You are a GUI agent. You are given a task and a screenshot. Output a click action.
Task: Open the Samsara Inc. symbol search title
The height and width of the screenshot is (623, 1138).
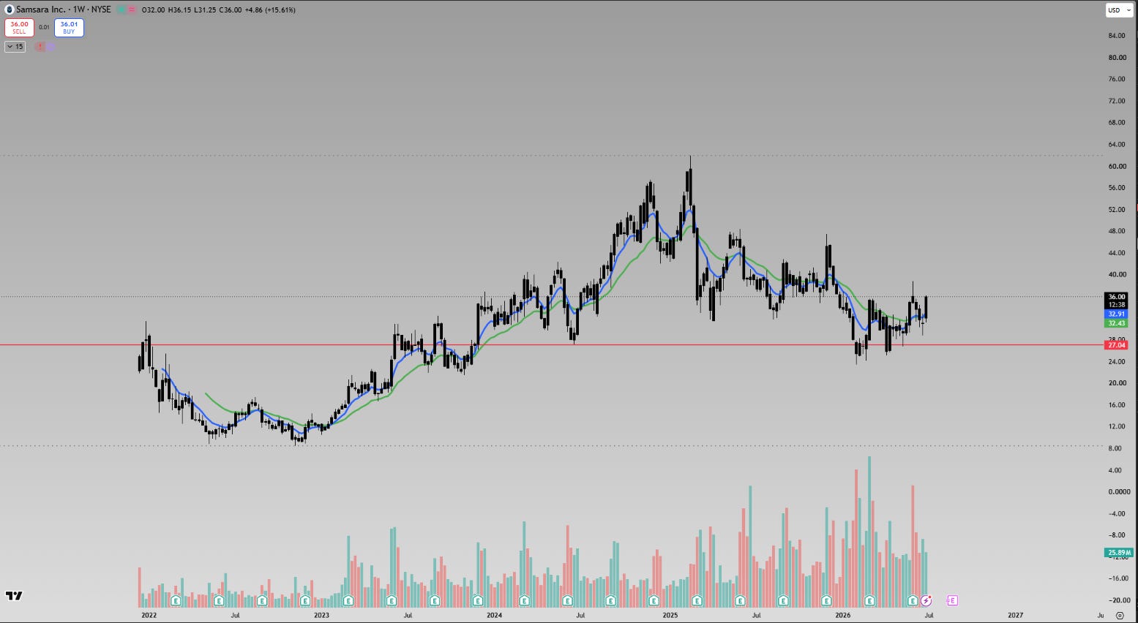(63, 10)
